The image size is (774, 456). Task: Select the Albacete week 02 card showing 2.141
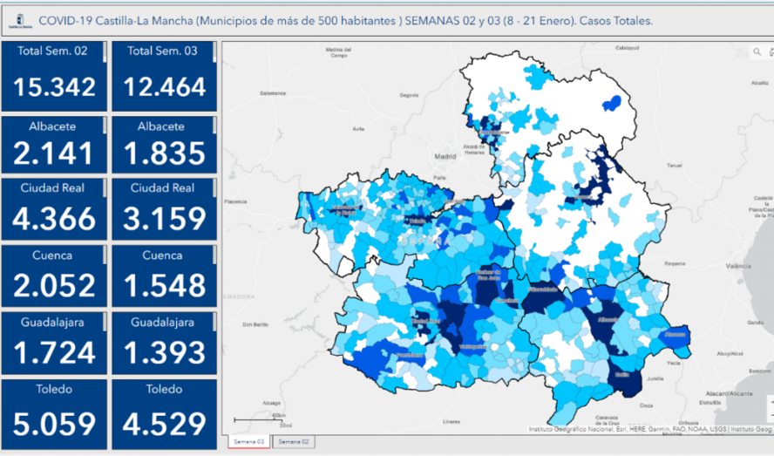pos(54,144)
